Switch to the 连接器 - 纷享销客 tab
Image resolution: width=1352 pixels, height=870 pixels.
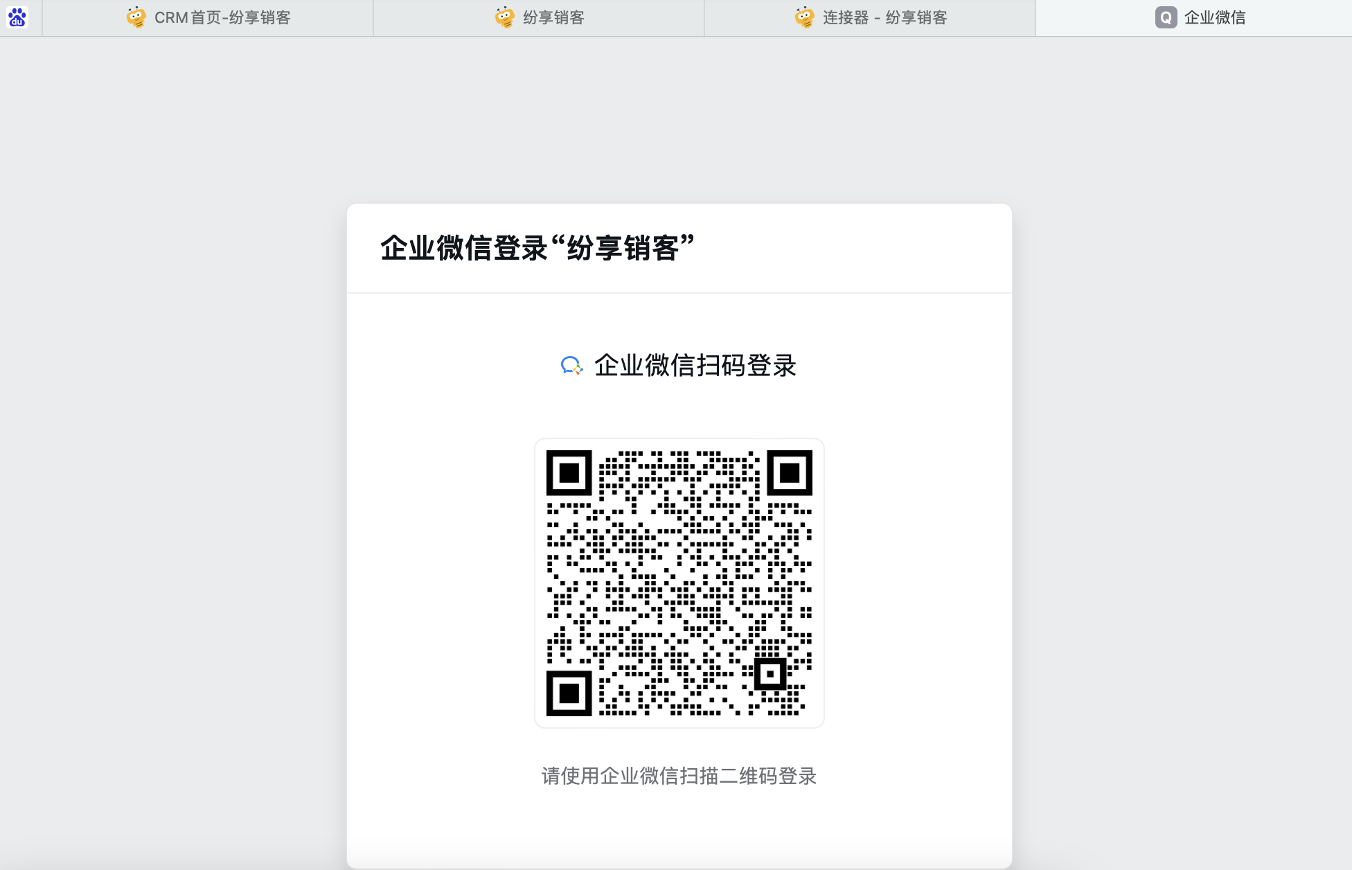[x=870, y=17]
